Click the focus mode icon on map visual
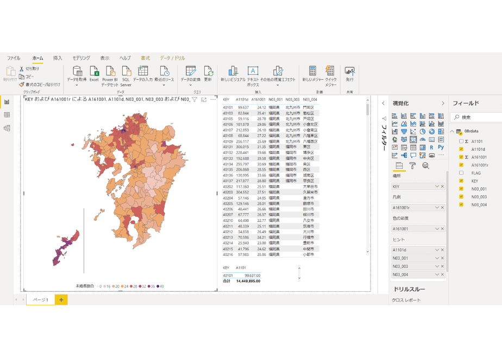The image size is (502, 358). [204, 100]
